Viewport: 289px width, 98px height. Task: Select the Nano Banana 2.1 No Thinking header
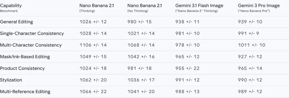point(145,8)
